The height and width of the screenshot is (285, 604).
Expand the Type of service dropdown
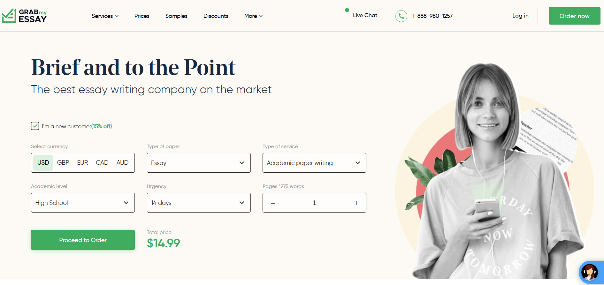click(314, 163)
